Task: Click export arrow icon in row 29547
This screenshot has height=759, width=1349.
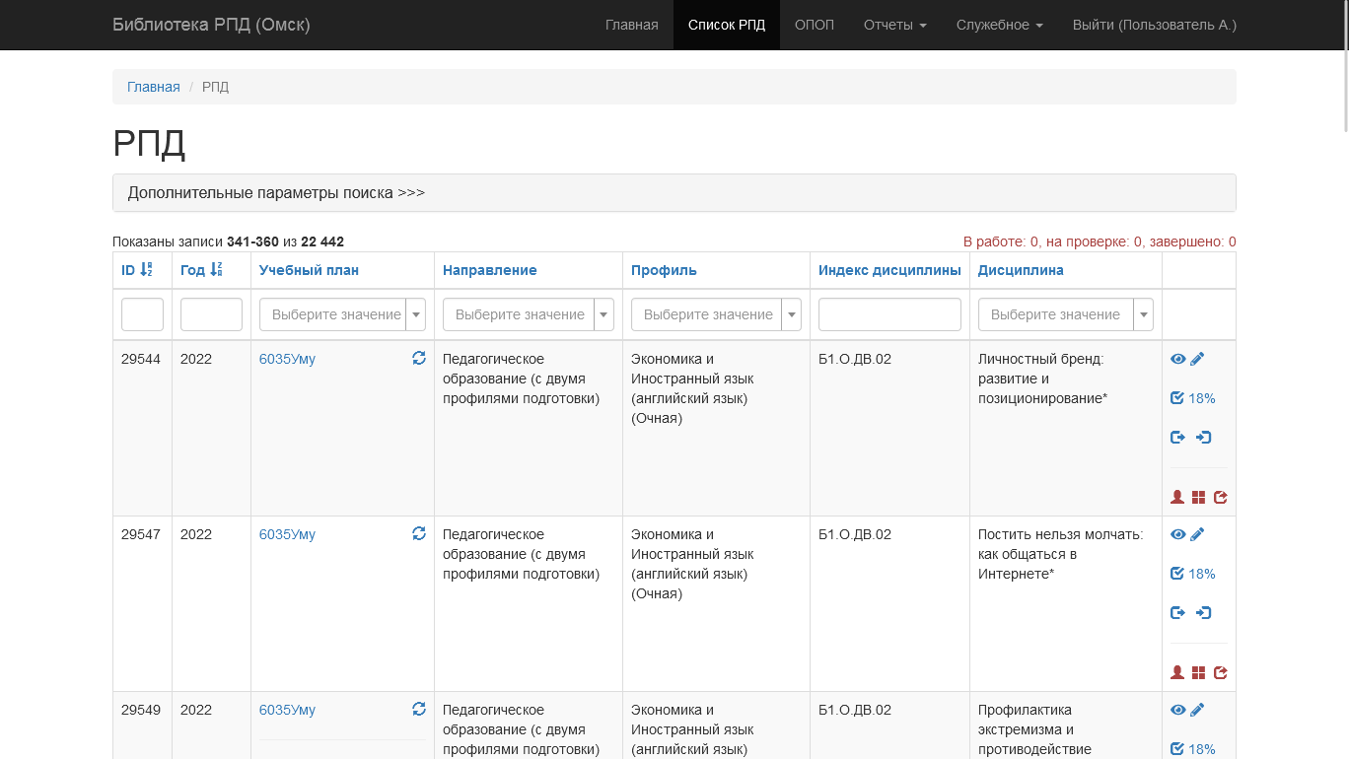Action: [x=1177, y=613]
